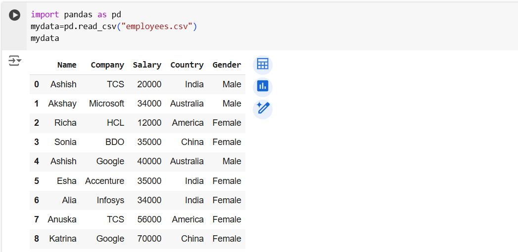Click the generate code with AI icon
The image size is (518, 252).
click(x=262, y=108)
